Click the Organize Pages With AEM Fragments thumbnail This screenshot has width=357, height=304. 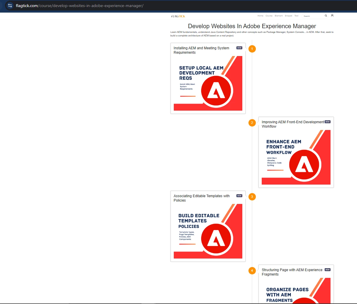pos(296,291)
